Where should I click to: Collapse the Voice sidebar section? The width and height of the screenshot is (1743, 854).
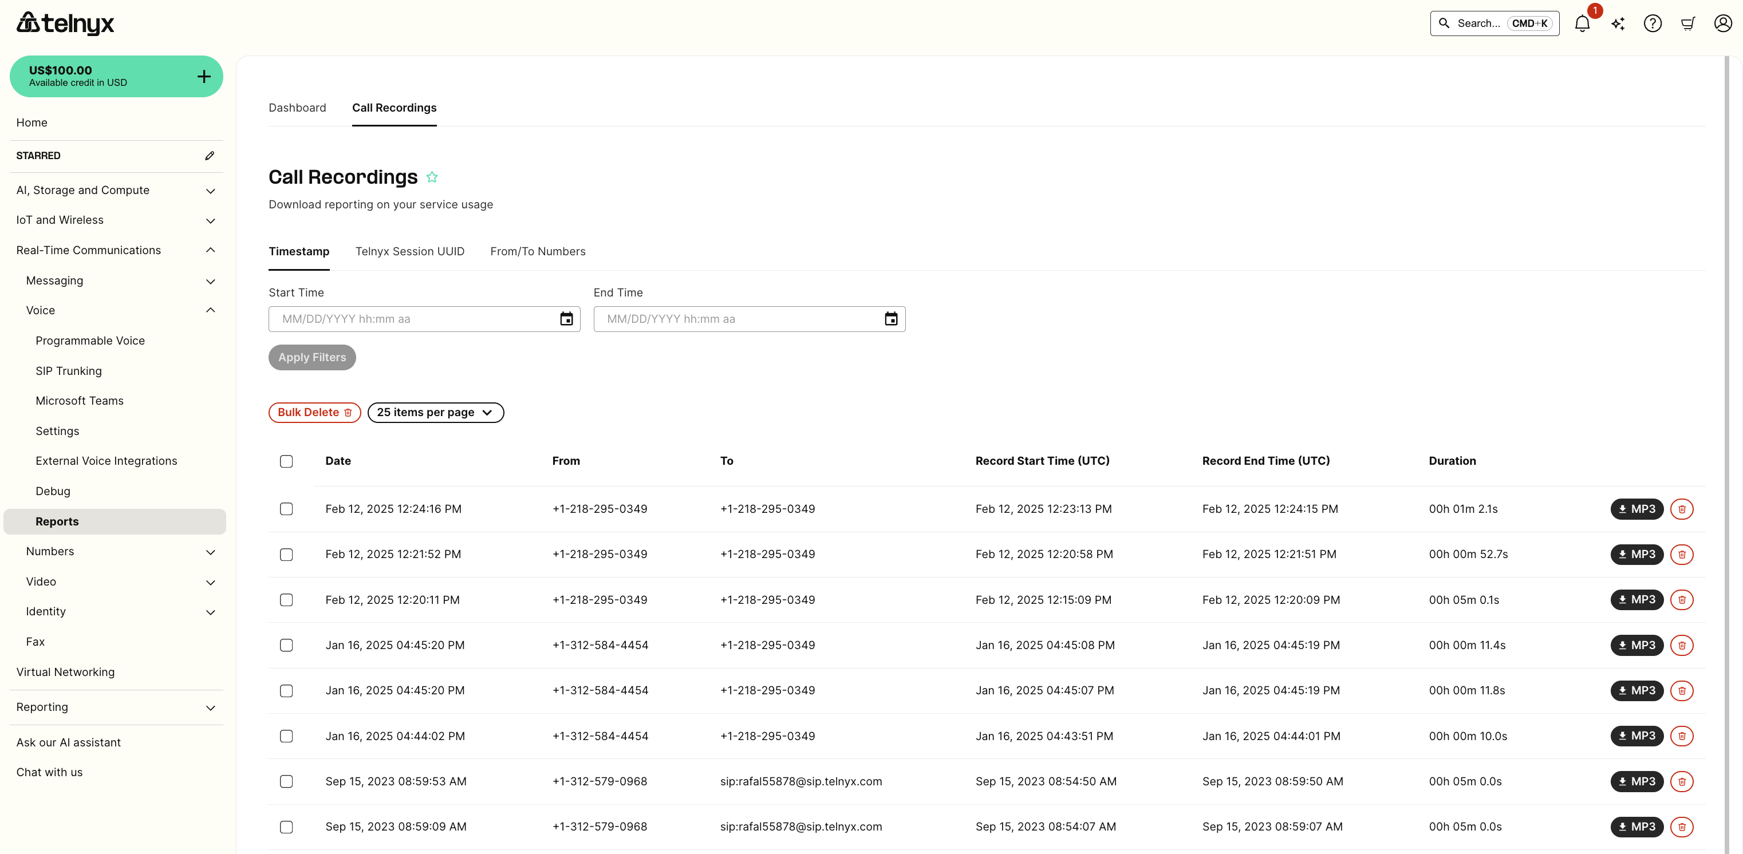[211, 310]
